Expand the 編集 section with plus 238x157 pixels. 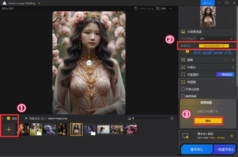click(x=233, y=60)
